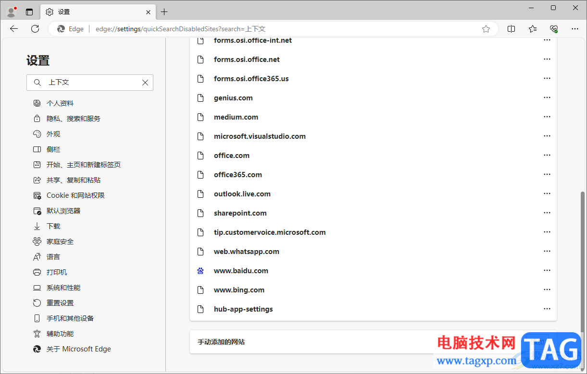This screenshot has height=374, width=587.
Task: Open the split screen icon
Action: (512, 29)
